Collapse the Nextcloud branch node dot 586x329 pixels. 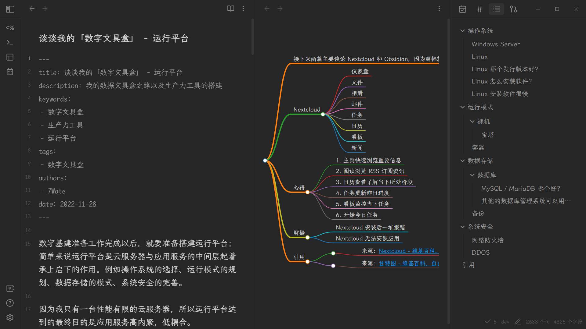pyautogui.click(x=323, y=114)
